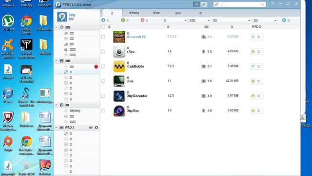Viewport: 312px width, 176px height.
Task: Select the IPAD 2 device label in sidebar
Action: [69, 128]
